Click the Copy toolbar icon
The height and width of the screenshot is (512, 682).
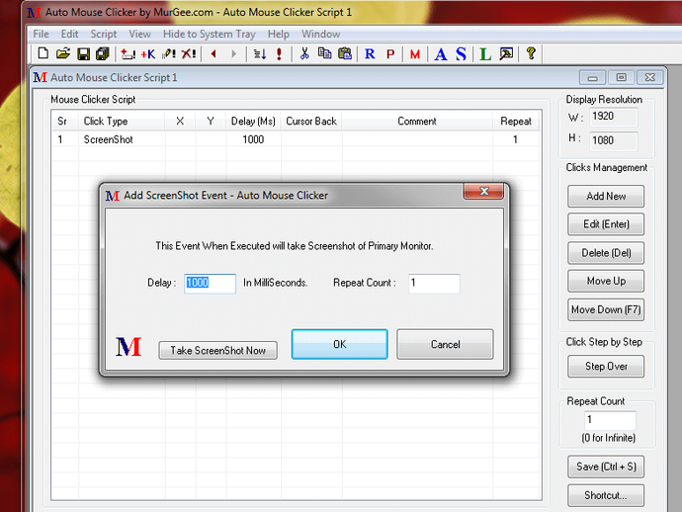click(324, 54)
